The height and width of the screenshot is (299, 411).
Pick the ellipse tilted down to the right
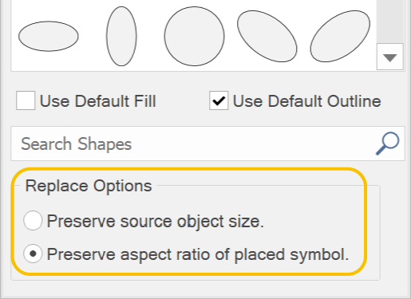tap(267, 36)
